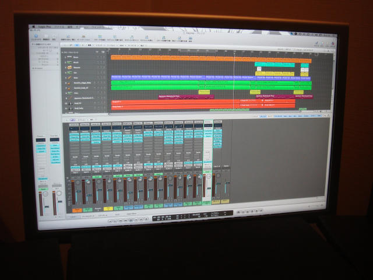Click the playhead marker in the bar ruler
Image resolution: width=373 pixels, height=280 pixels.
point(234,52)
